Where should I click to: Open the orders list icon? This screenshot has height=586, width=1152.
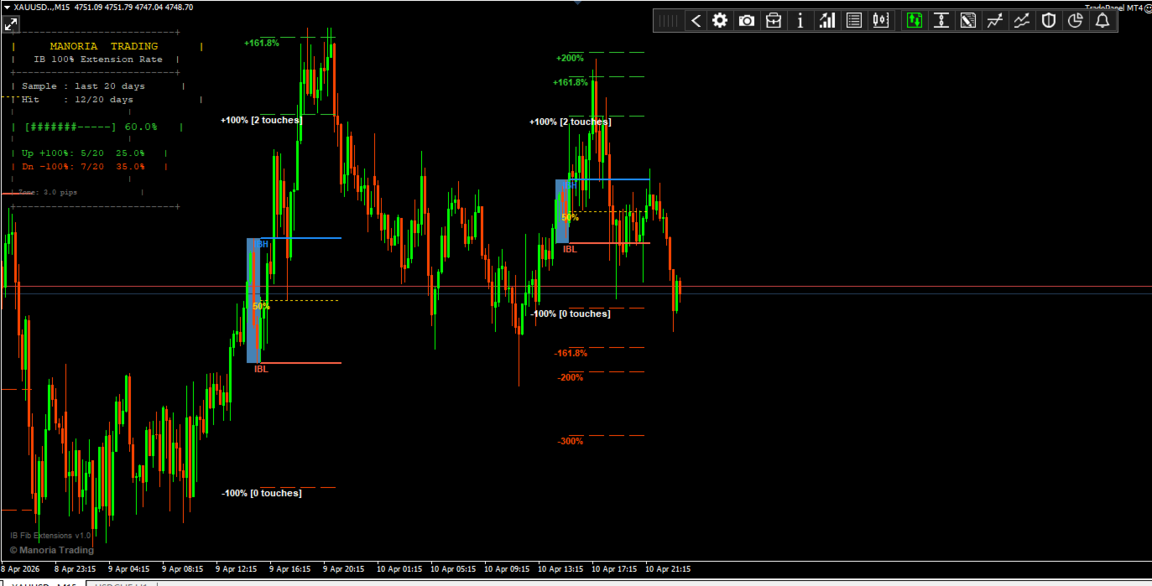[854, 21]
